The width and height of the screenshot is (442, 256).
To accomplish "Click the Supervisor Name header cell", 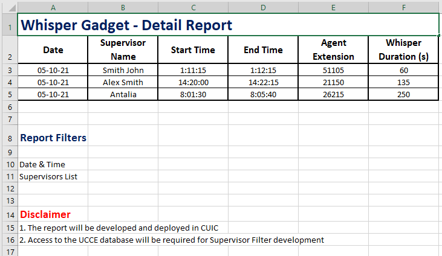I will (x=123, y=50).
